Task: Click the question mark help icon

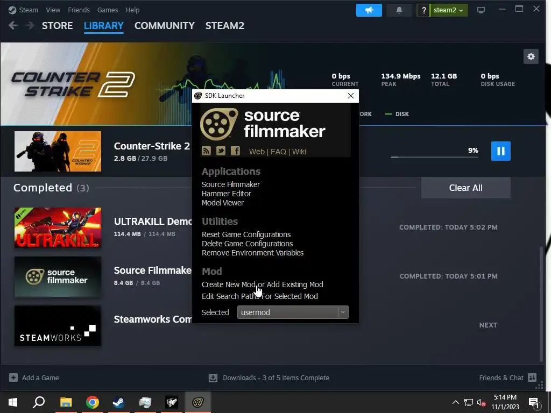Action: (424, 10)
